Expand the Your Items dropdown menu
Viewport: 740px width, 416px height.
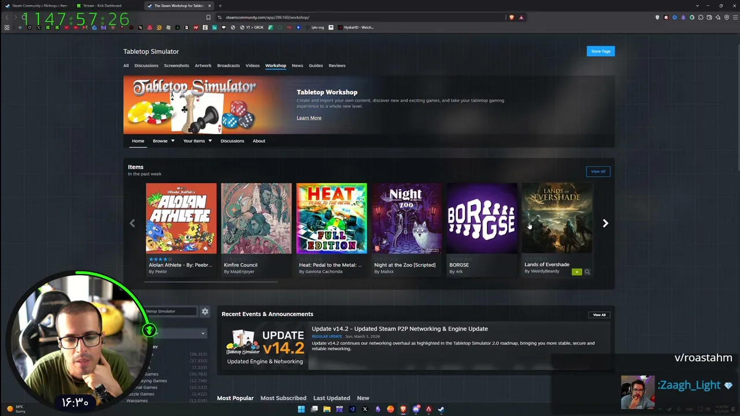[197, 141]
